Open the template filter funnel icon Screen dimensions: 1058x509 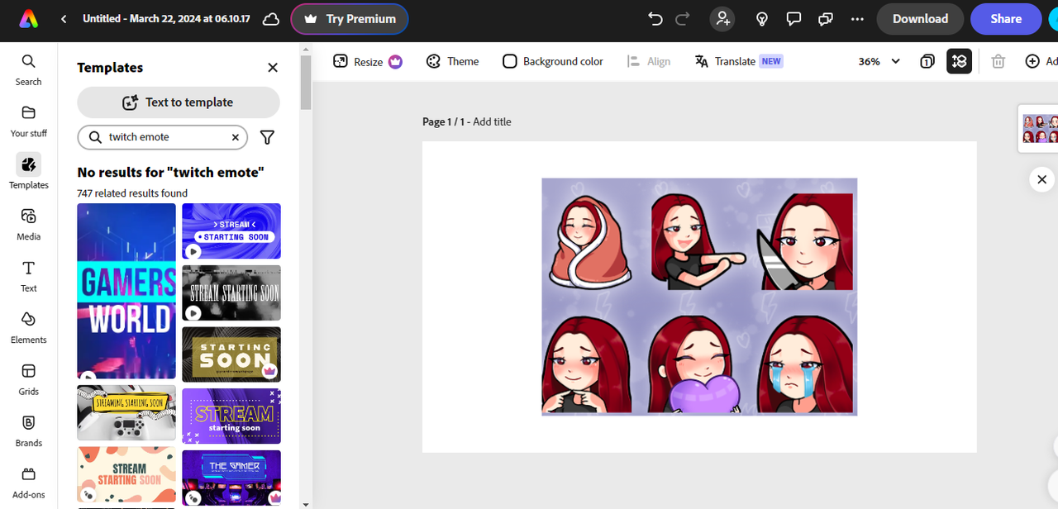[267, 137]
